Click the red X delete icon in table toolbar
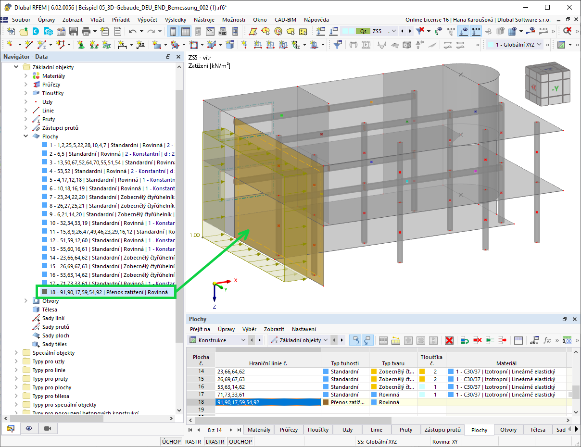Image resolution: width=581 pixels, height=447 pixels. [x=449, y=340]
